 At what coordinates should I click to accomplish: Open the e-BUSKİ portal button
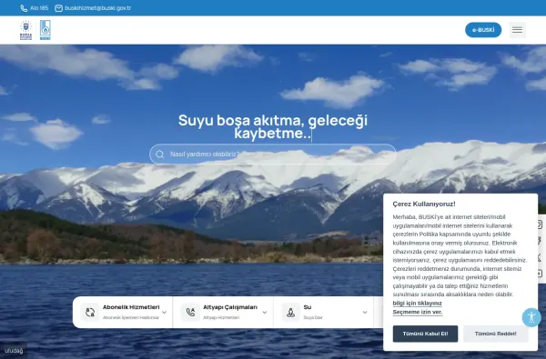click(483, 30)
